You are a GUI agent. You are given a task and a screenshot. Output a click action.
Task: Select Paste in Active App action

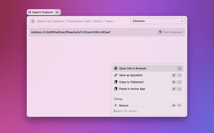pos(132,89)
